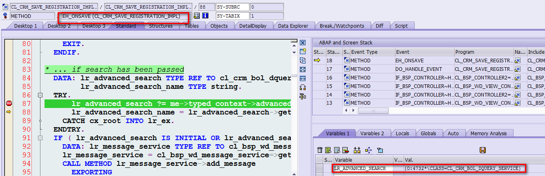The image size is (545, 176).
Task: Open the Tables tab
Action: point(192,26)
